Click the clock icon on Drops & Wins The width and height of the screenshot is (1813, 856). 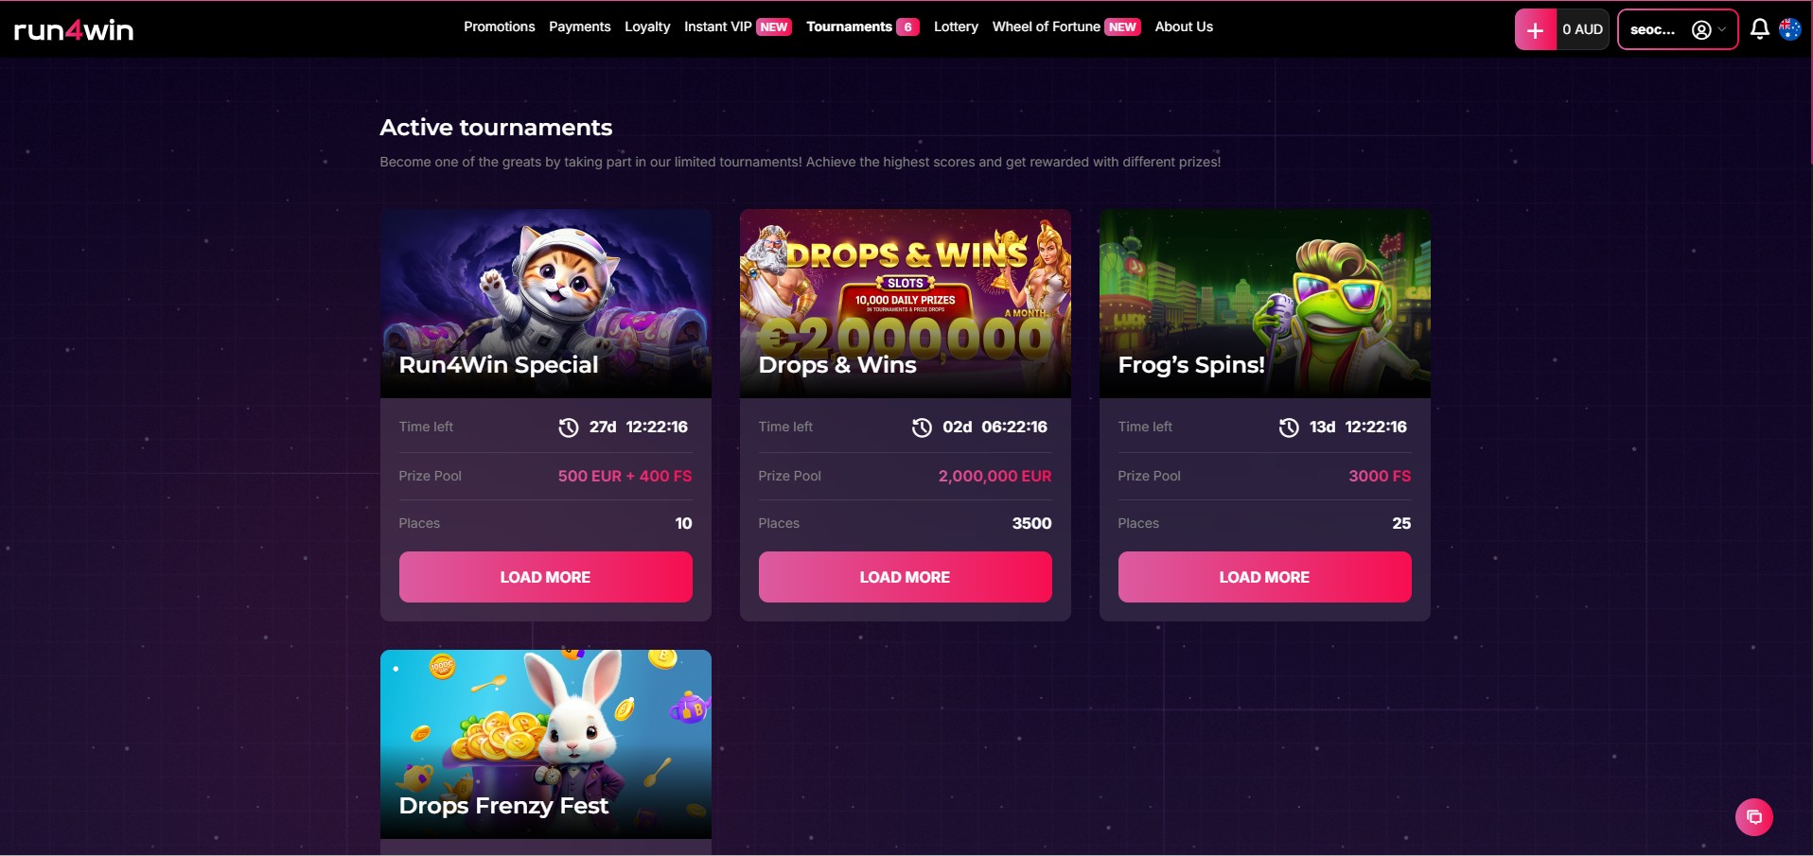pos(922,428)
